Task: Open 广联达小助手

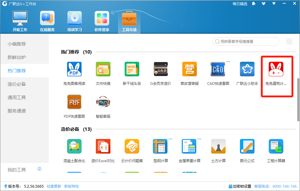Action: click(247, 69)
